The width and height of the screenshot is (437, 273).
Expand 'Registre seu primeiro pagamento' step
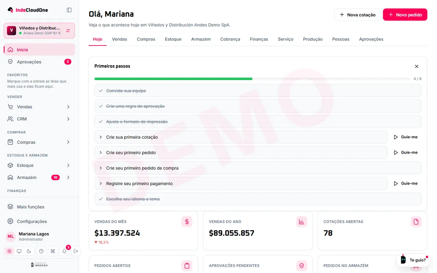point(241,183)
